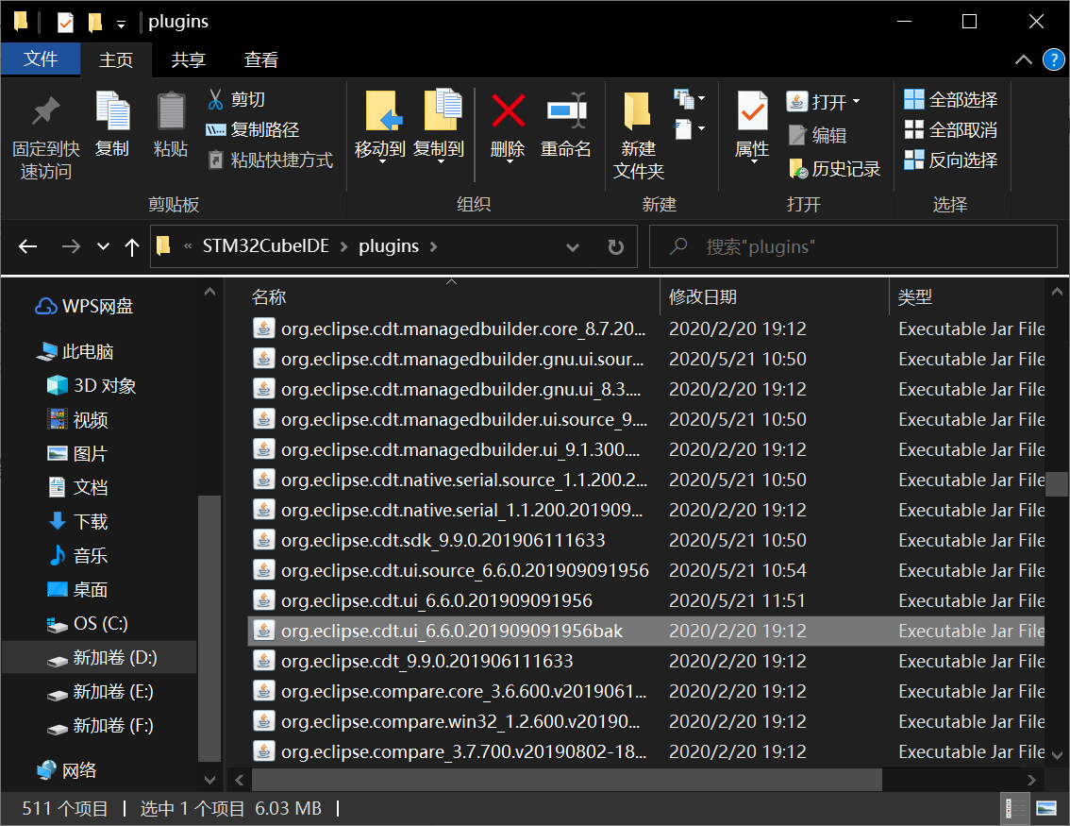Viewport: 1070px width, 826px height.
Task: Select the WPS网盘 entry in the navigation pane
Action: pos(85,307)
